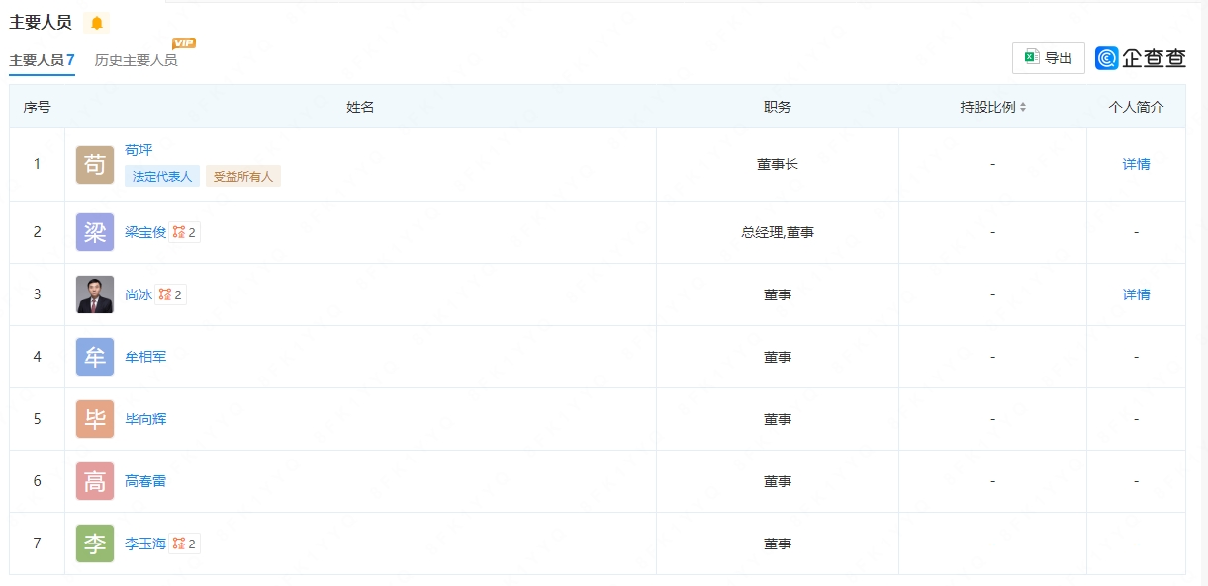
Task: Click 序号 column header
Action: (x=38, y=107)
